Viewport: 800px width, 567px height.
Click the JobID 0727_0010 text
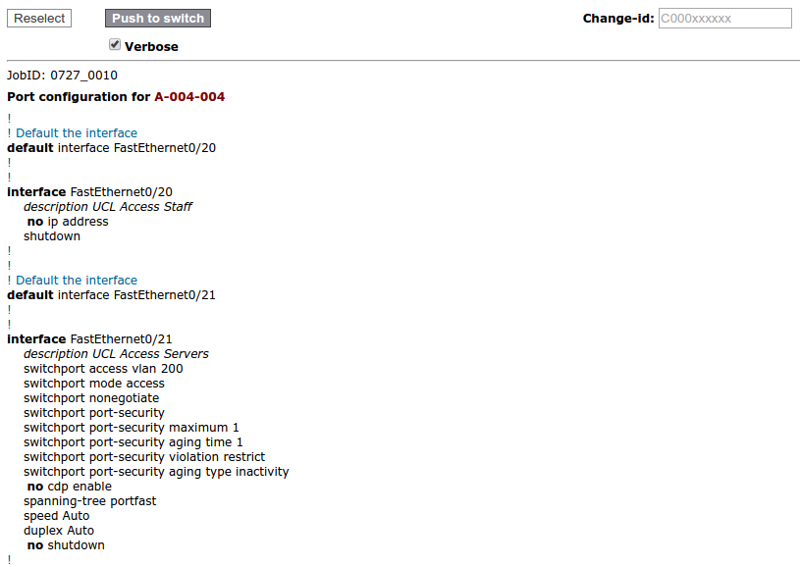click(x=62, y=75)
